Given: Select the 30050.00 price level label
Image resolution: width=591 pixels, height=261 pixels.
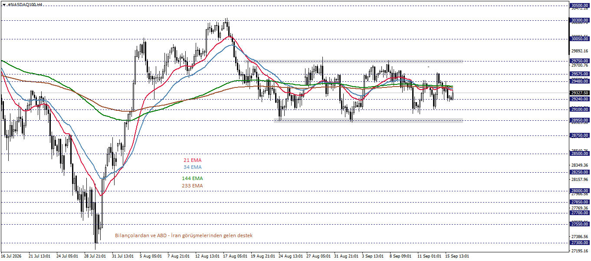Looking at the screenshot, I should pos(580,39).
